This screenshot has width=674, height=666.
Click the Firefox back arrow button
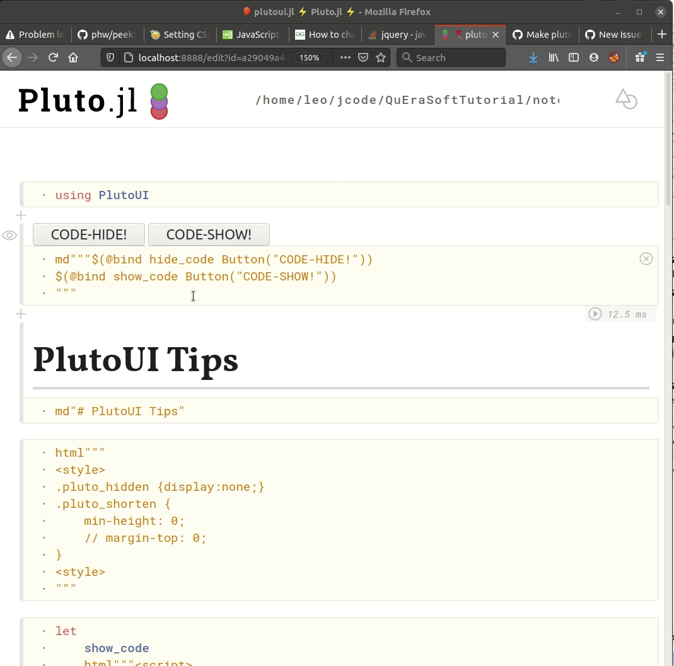coord(12,57)
